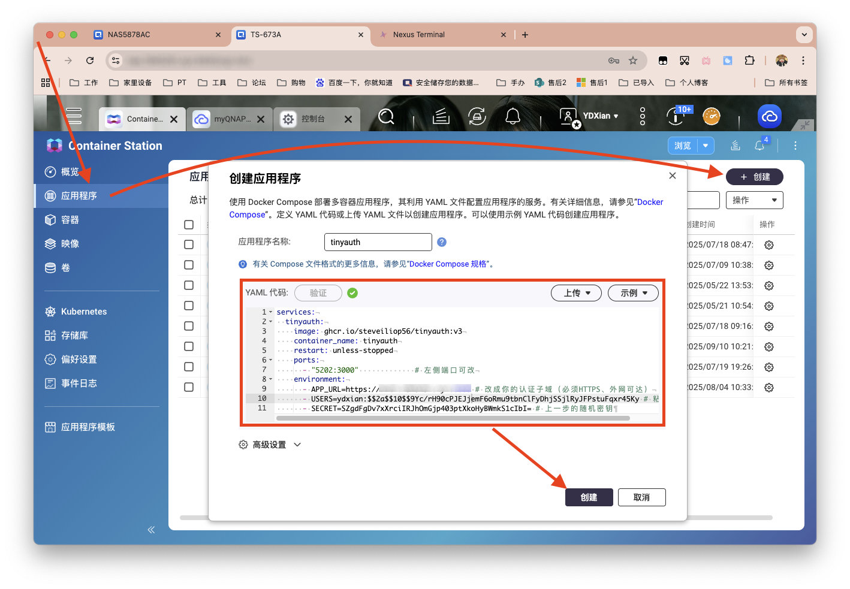The height and width of the screenshot is (589, 850).
Task: Click 创建 to create the tinyauth application
Action: (x=589, y=497)
